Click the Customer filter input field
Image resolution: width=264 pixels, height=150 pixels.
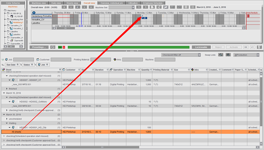point(61,59)
